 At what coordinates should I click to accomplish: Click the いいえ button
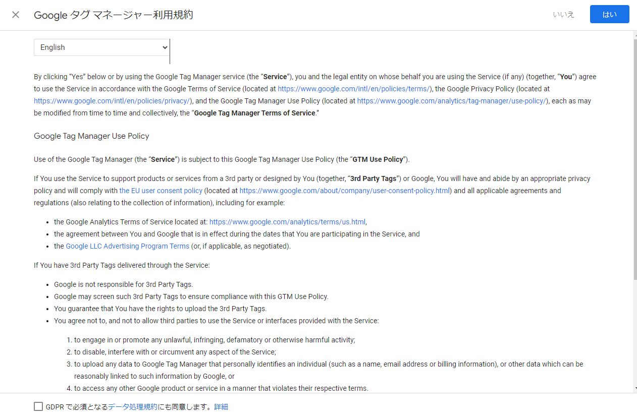click(x=563, y=14)
